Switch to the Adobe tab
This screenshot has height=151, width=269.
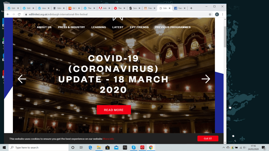click(x=104, y=8)
